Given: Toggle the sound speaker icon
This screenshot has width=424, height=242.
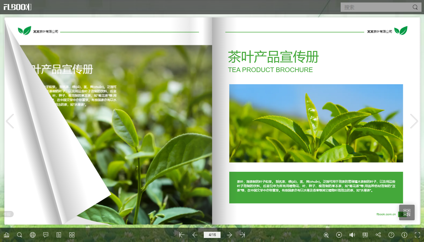Looking at the screenshot, I should click(x=352, y=235).
